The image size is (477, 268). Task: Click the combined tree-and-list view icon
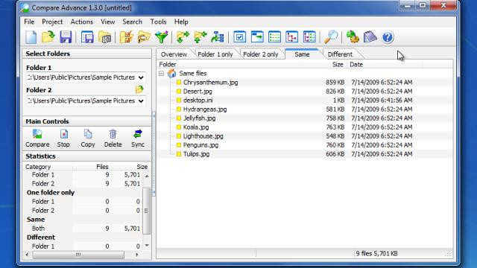[309, 37]
